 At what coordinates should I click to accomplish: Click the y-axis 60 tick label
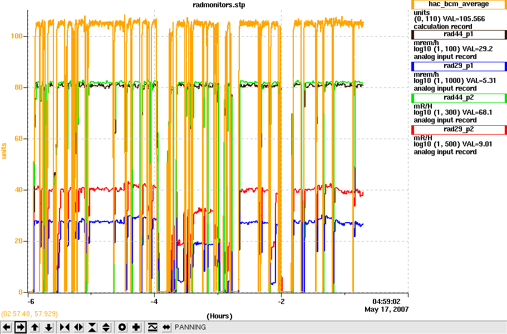(18, 139)
